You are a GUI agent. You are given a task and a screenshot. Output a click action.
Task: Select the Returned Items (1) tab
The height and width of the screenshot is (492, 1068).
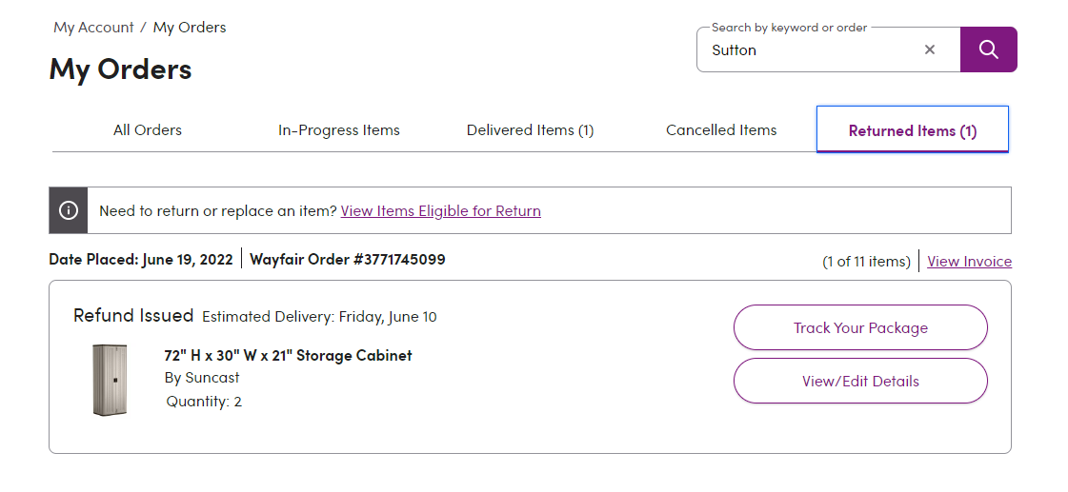click(x=913, y=130)
